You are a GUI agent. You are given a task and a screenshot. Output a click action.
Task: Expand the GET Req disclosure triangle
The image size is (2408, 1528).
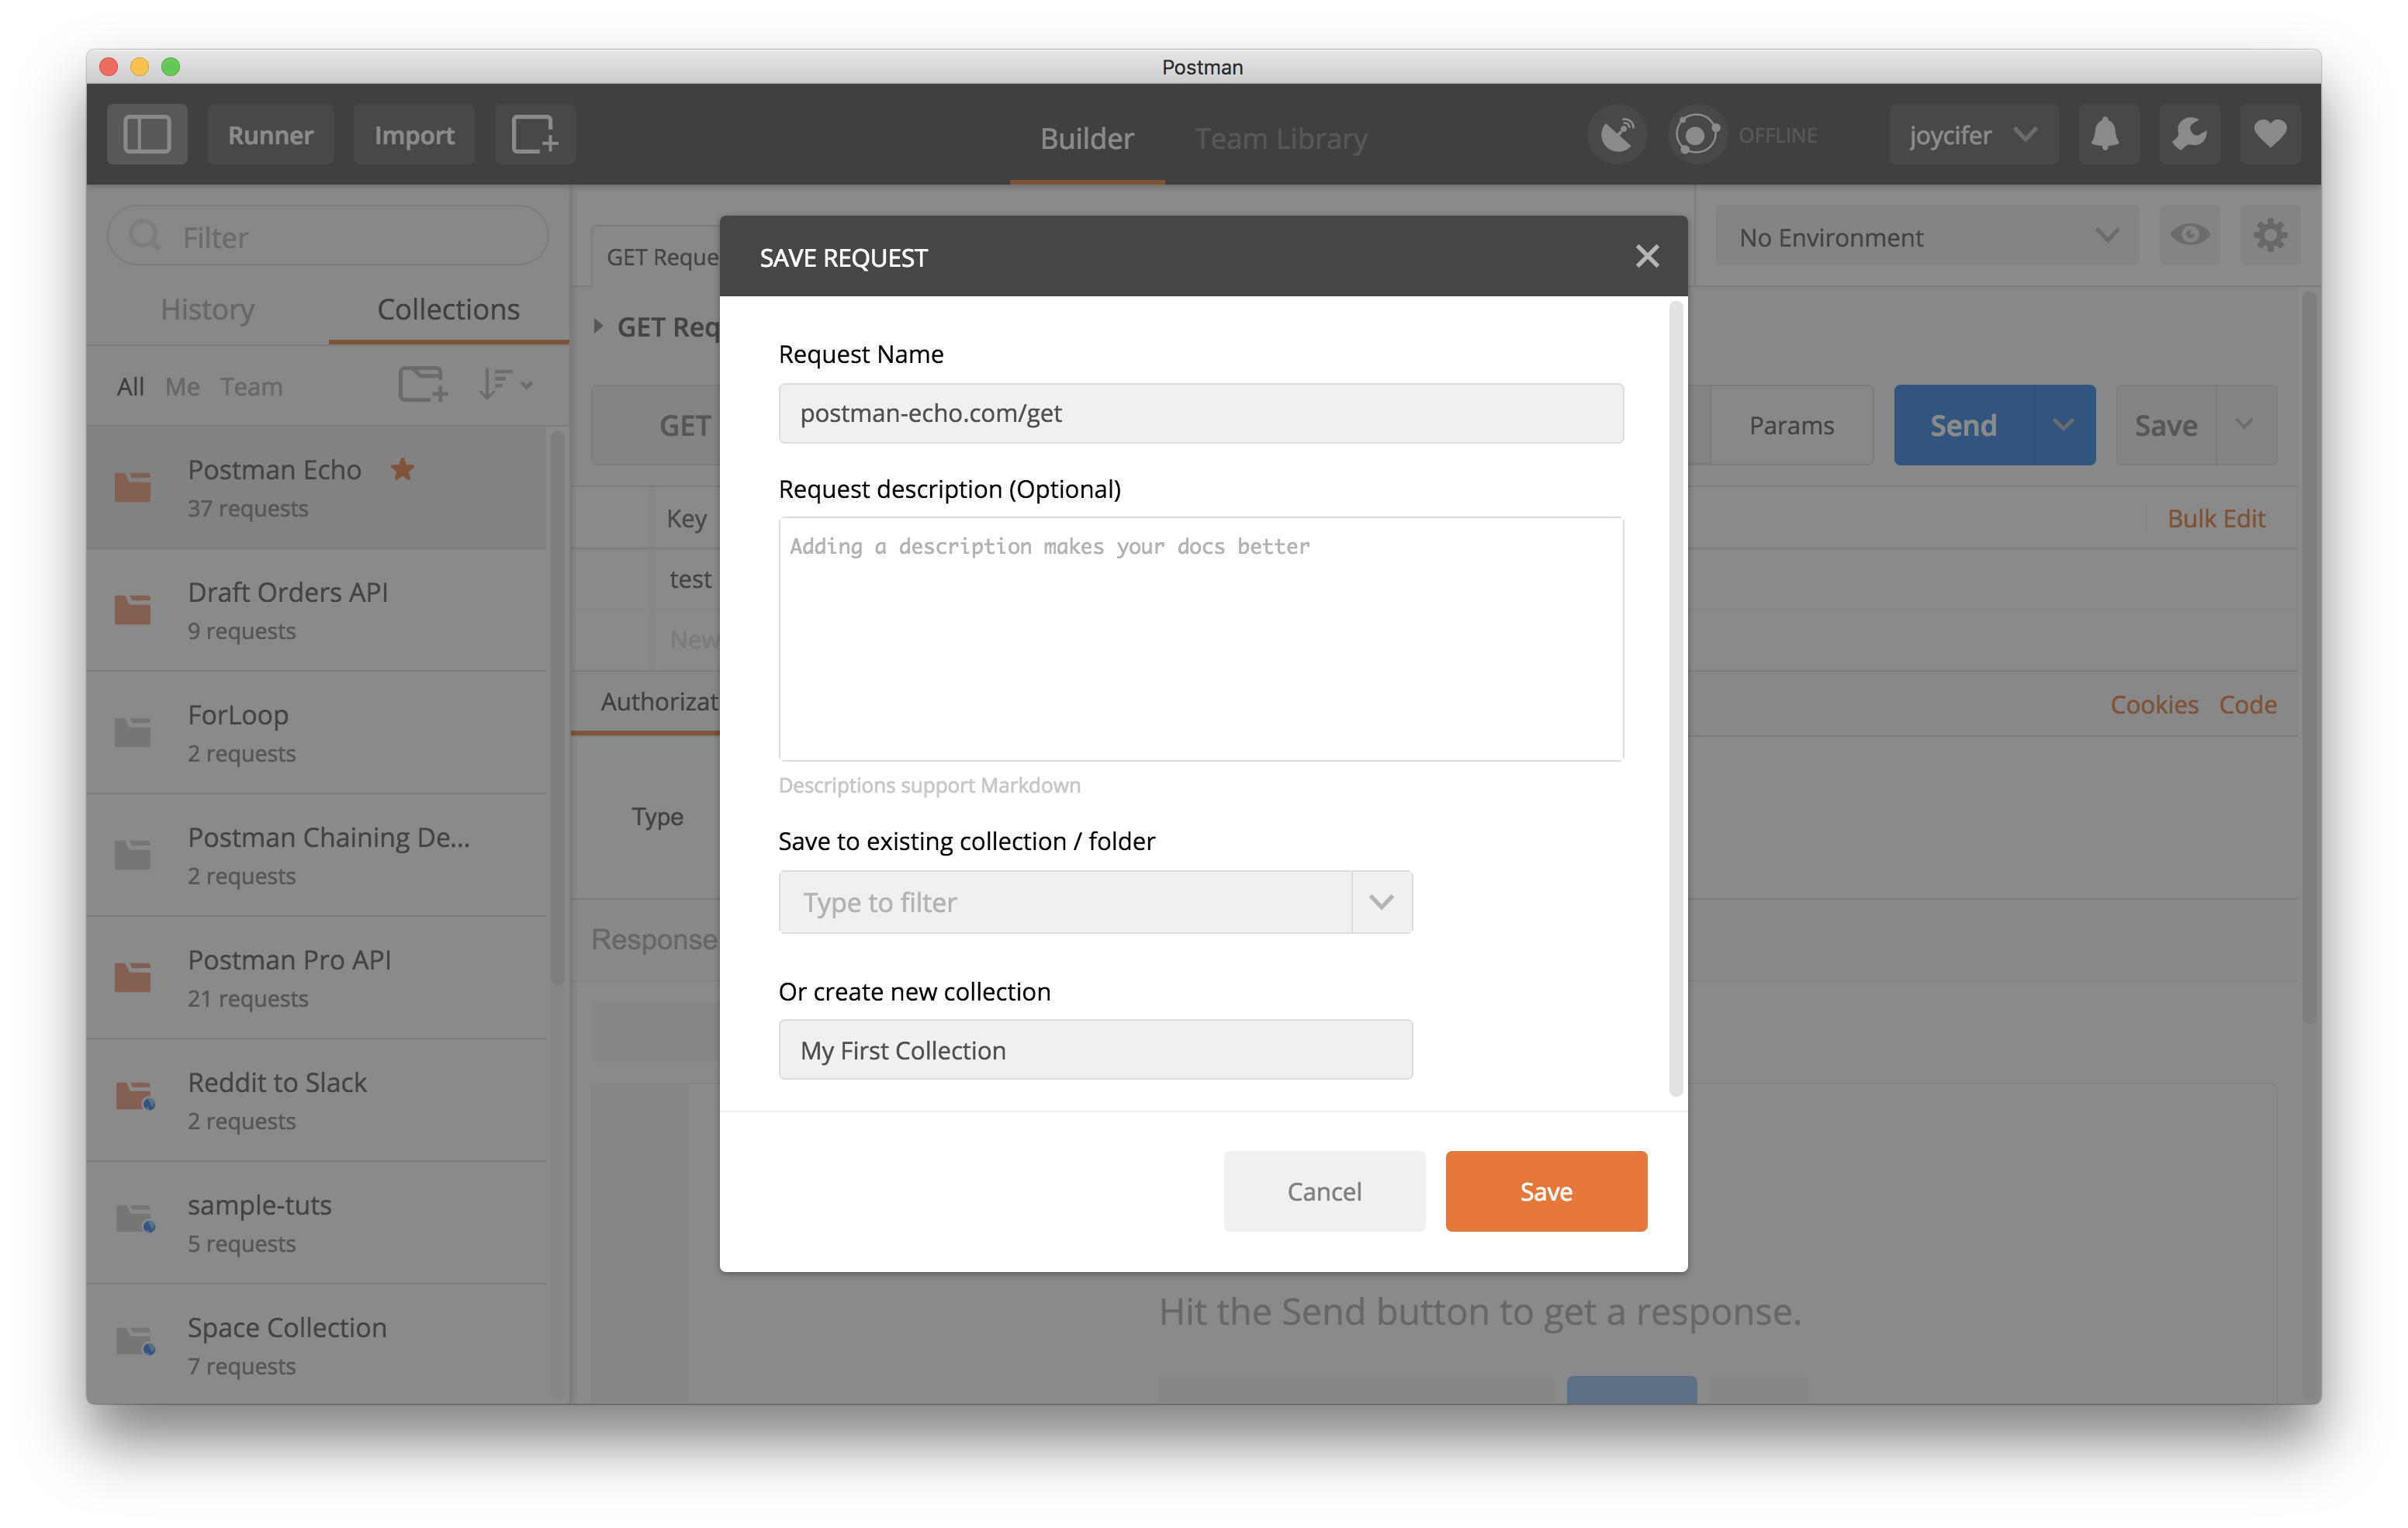pos(598,326)
